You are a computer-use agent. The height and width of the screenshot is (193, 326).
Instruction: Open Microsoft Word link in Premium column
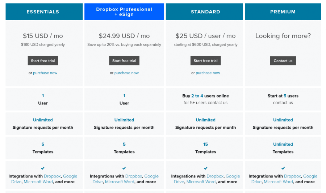coord(279,182)
